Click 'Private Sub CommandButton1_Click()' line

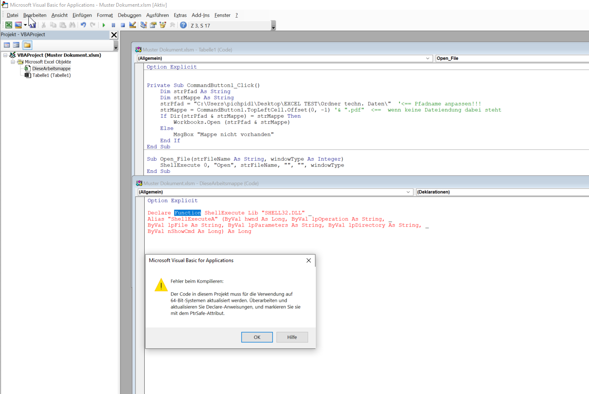(x=203, y=85)
